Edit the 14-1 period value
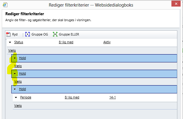 [113, 97]
